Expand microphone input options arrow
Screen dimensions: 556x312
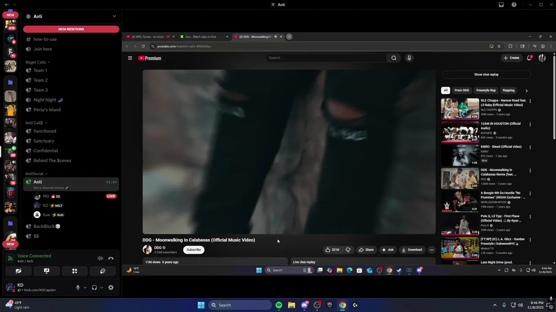(x=85, y=287)
